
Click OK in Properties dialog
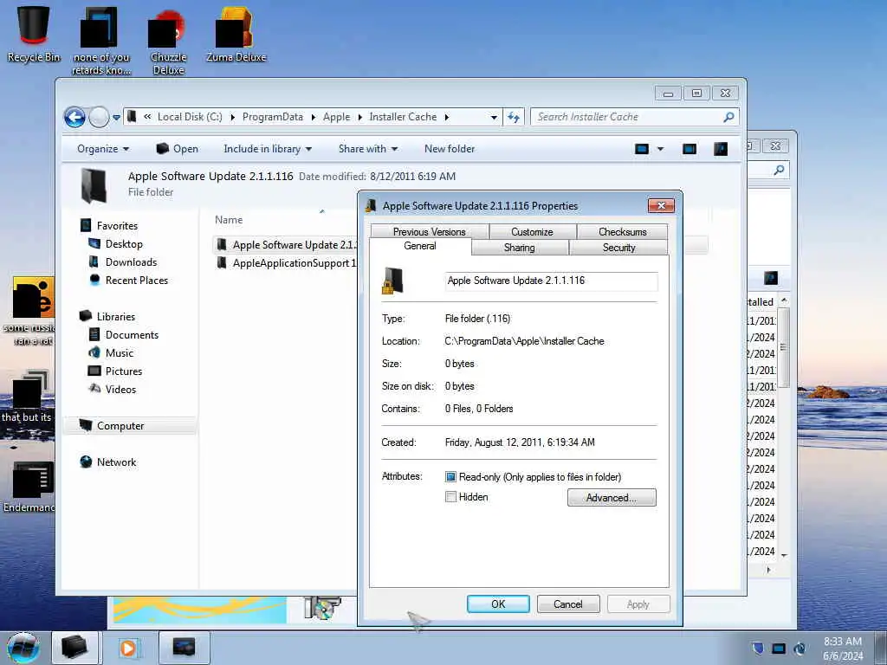tap(498, 604)
